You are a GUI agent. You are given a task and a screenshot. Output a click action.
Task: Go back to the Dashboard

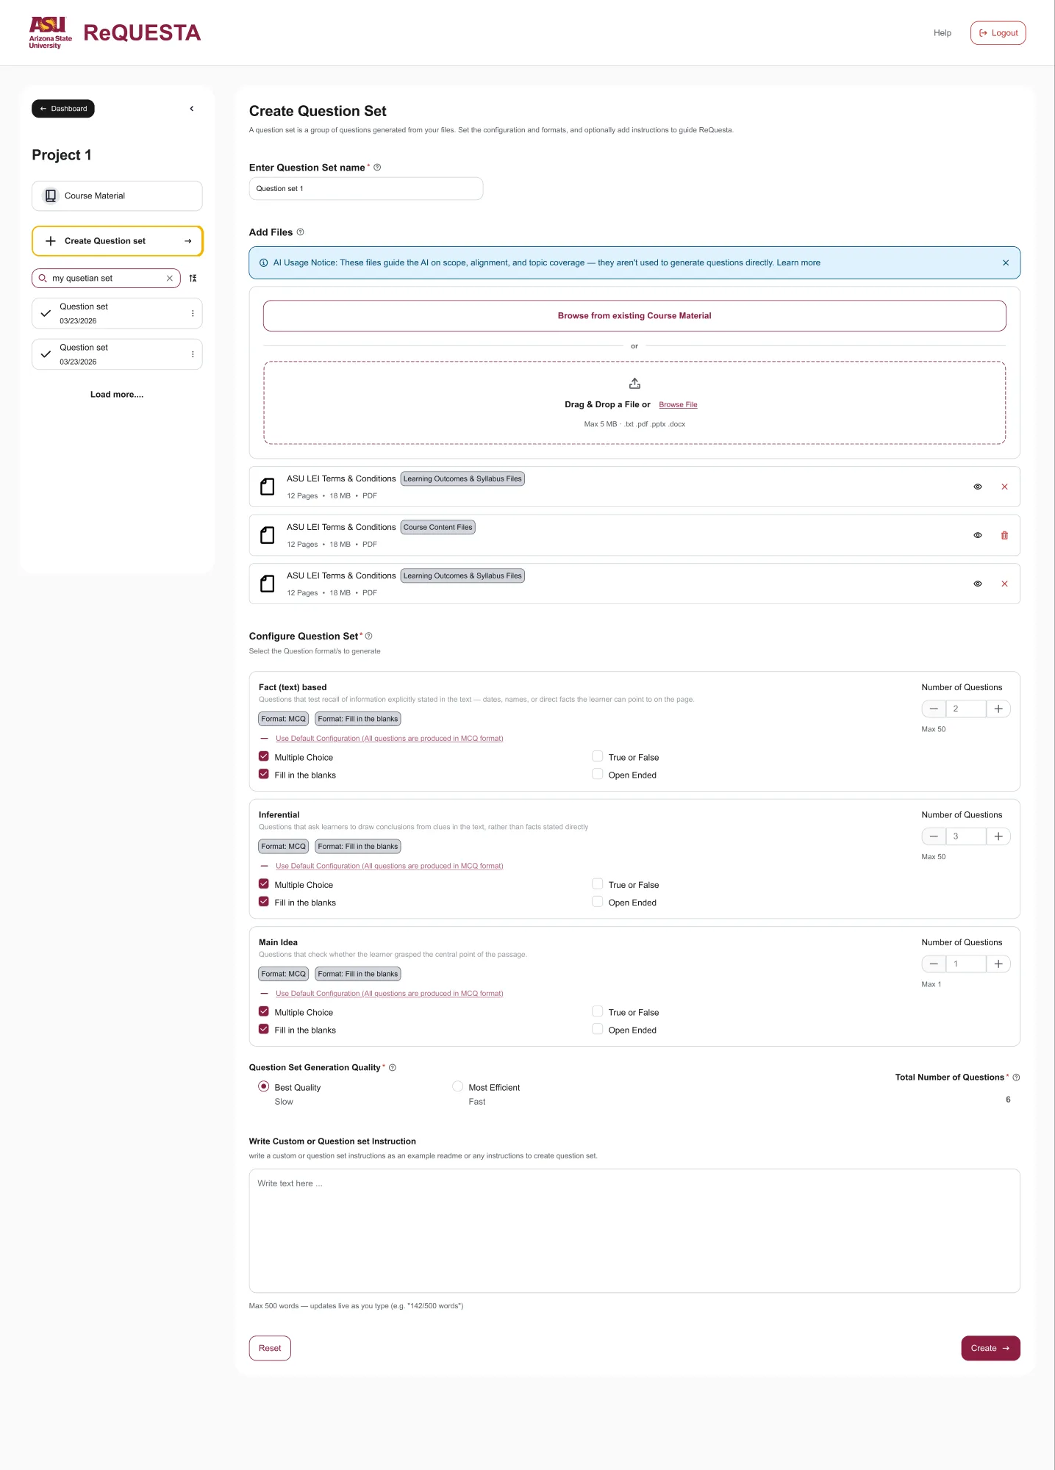63,109
